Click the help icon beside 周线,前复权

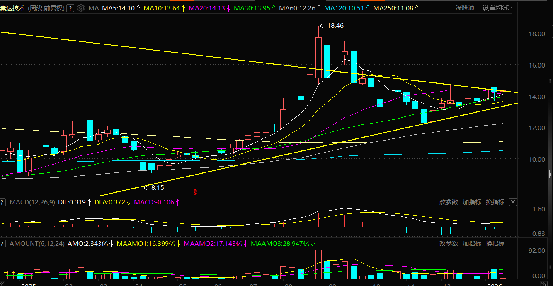70,8
